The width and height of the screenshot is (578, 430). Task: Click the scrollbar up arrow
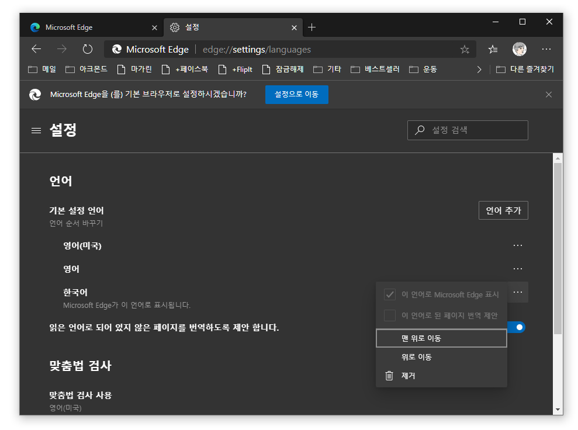coord(558,158)
